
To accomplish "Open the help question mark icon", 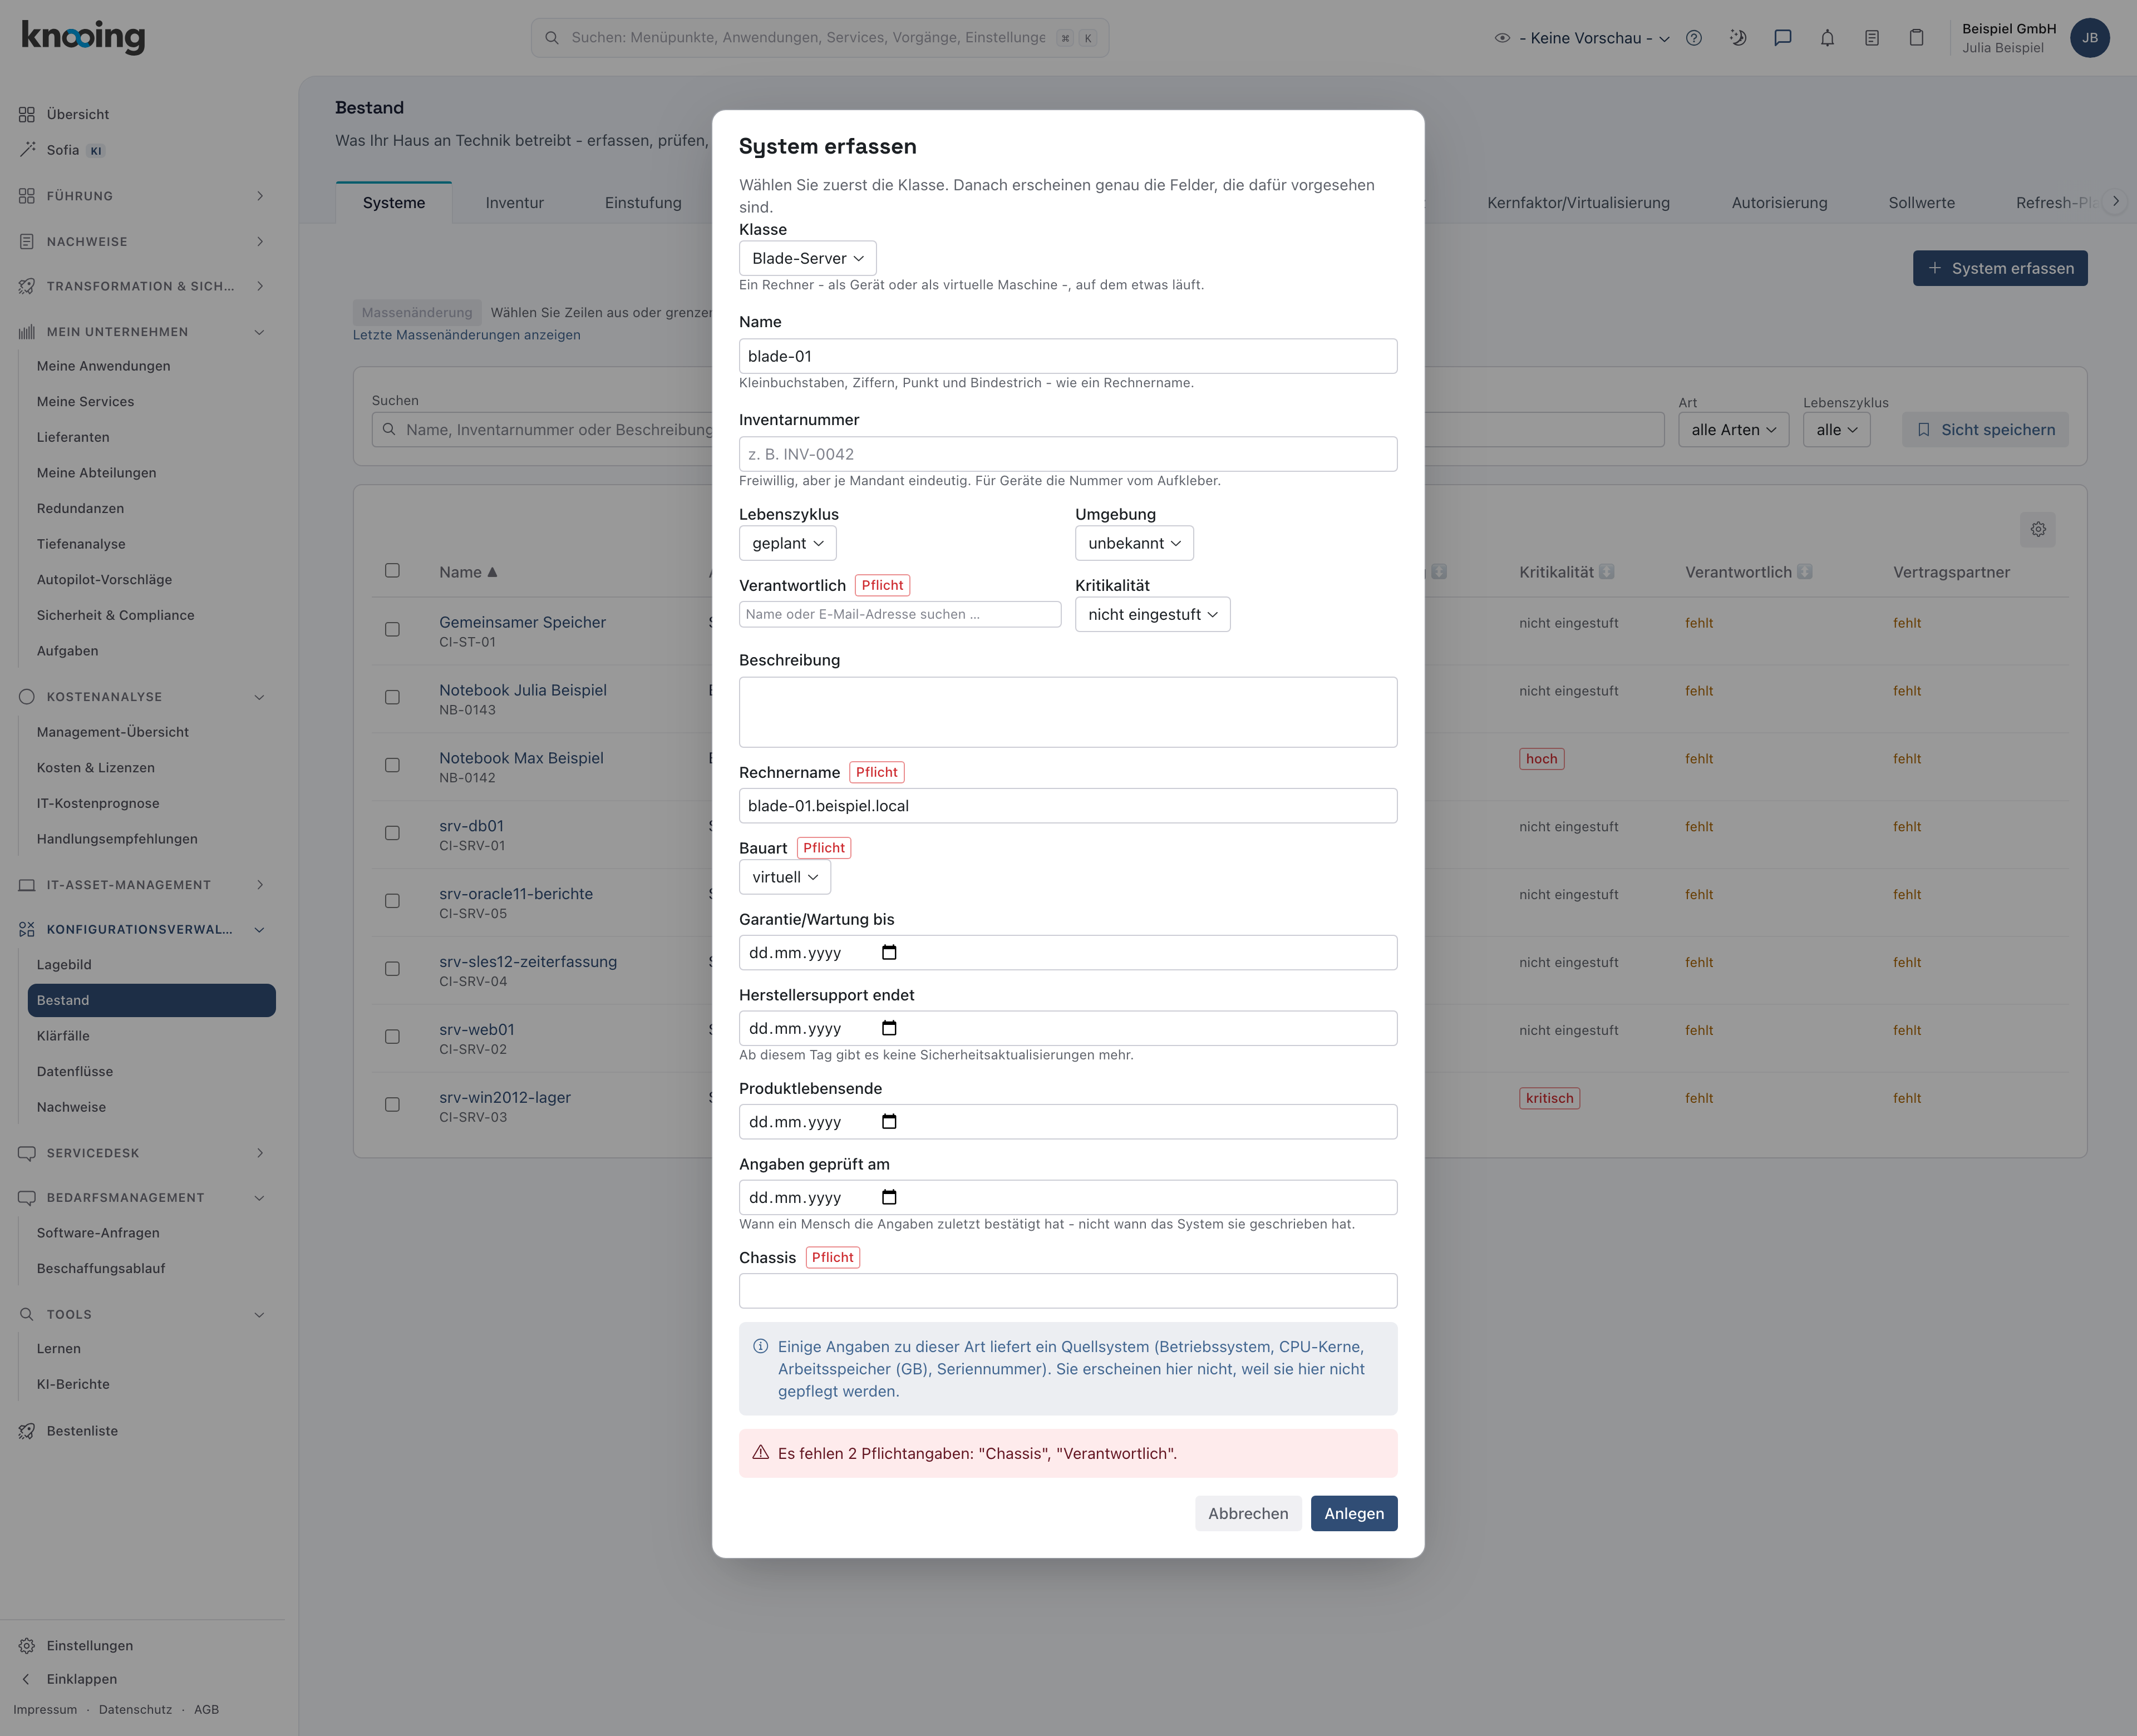I will click(1693, 38).
